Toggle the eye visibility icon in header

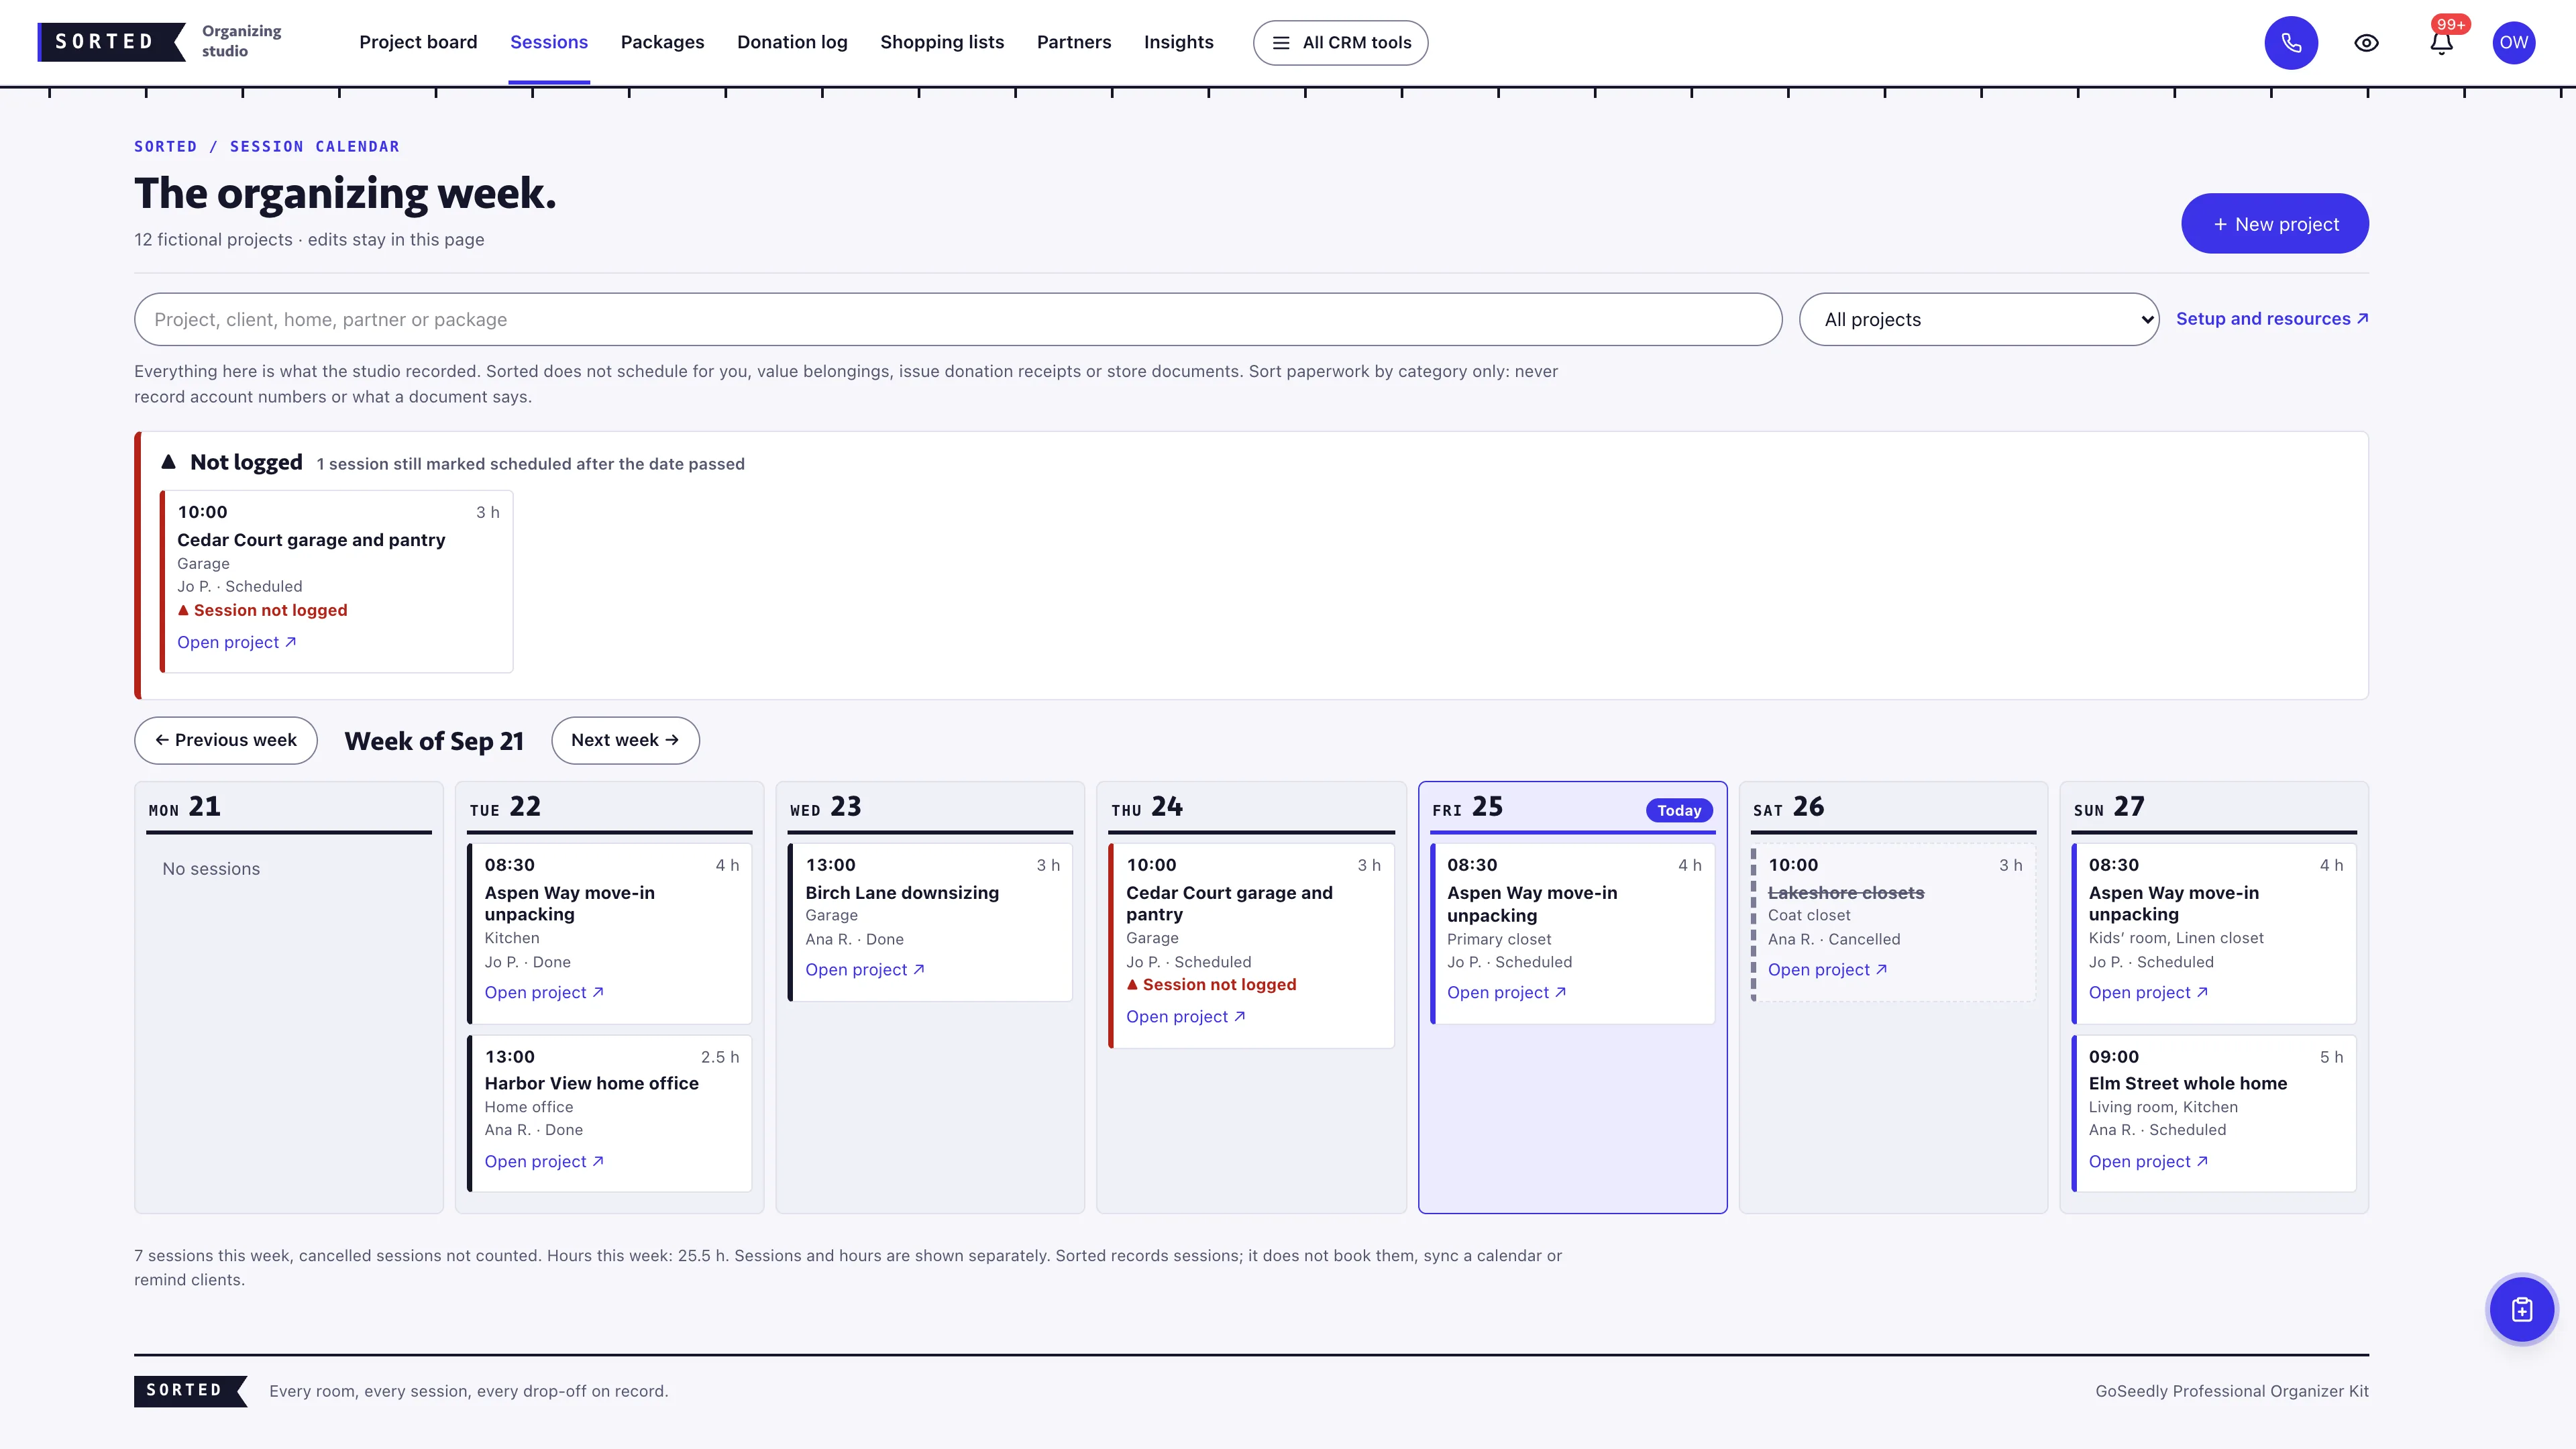click(2366, 43)
